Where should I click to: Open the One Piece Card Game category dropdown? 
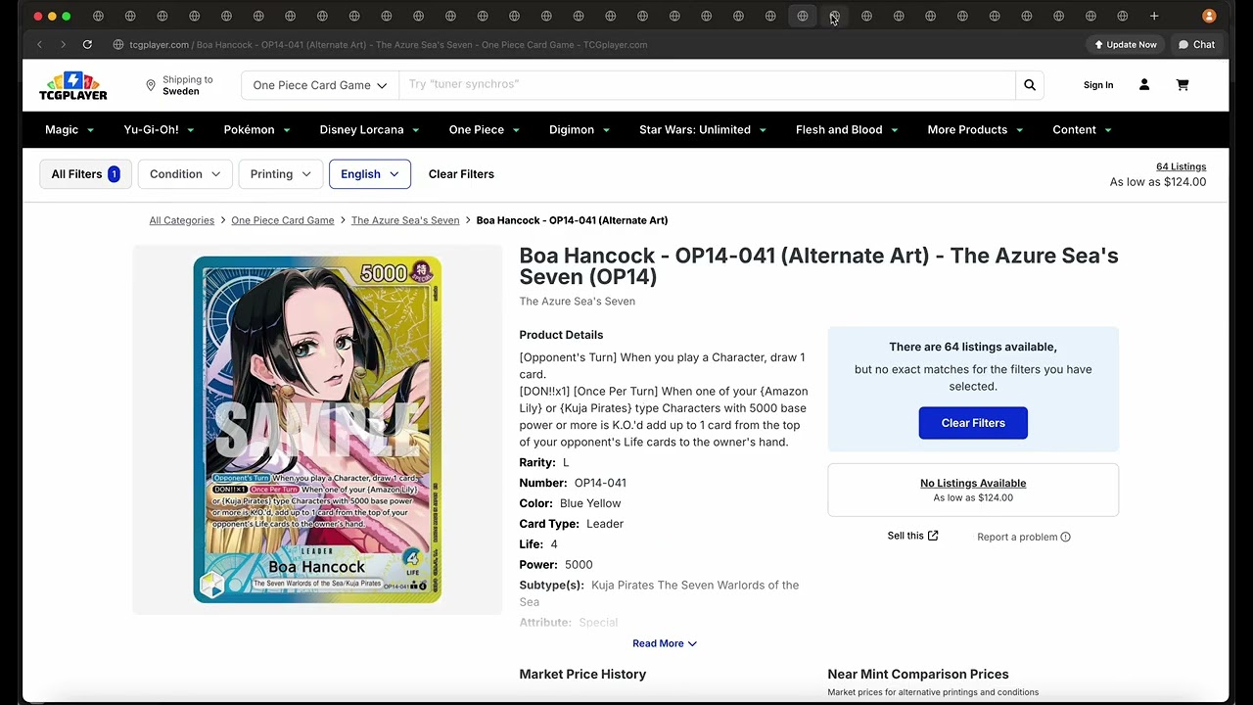coord(320,85)
